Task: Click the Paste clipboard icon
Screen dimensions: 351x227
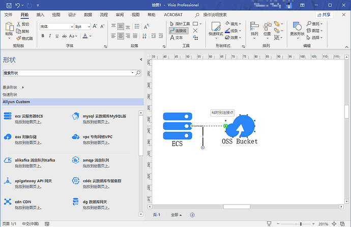Action: (x=9, y=26)
